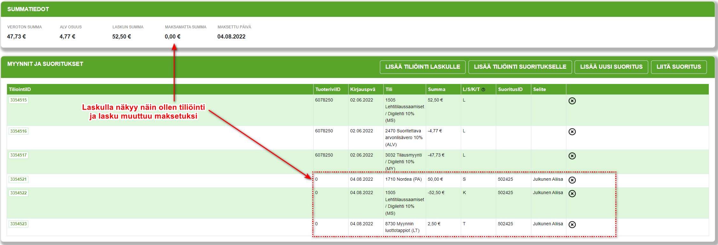Click the ALV osuus value 4,77 €

tap(67, 37)
